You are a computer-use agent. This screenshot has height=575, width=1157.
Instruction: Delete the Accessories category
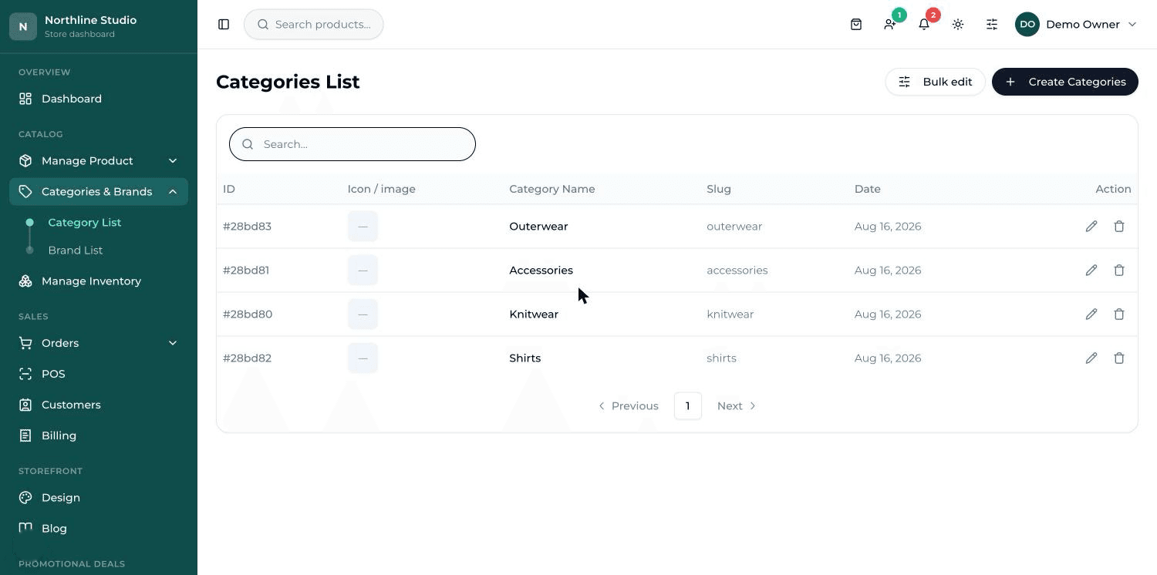pos(1119,271)
